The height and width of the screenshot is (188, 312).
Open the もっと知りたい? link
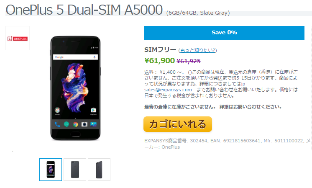tap(197, 50)
